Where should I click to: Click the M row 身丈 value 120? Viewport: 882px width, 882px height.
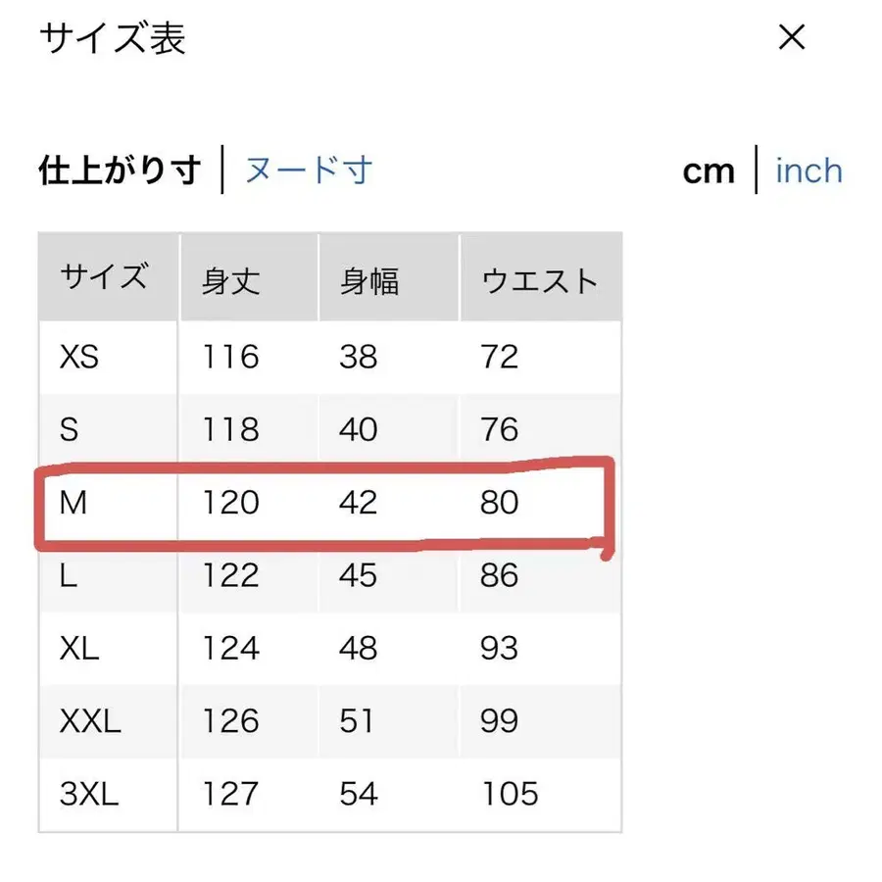(230, 503)
